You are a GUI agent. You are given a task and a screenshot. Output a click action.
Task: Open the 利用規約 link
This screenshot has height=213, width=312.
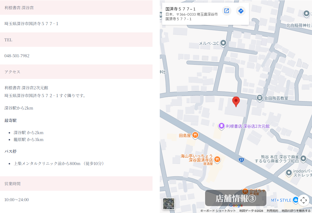coord(272,211)
